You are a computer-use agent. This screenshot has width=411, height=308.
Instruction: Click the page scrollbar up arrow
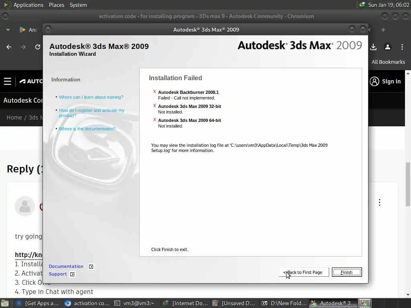pos(408,73)
